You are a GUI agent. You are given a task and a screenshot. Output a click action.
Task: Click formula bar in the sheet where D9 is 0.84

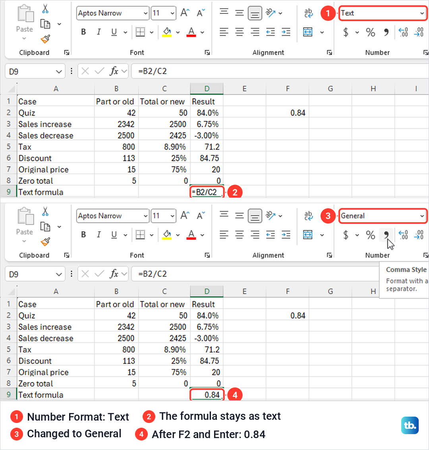pyautogui.click(x=255, y=274)
